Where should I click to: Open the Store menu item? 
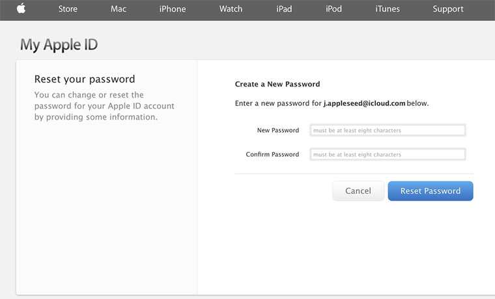point(68,9)
